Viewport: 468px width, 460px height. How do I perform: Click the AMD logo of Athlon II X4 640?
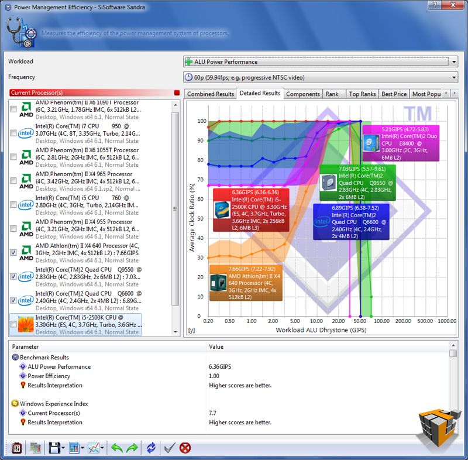pos(26,253)
